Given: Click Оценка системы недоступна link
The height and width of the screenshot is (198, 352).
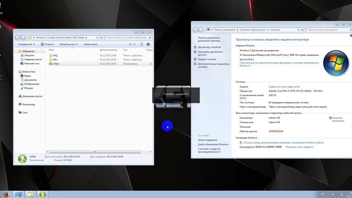Looking at the screenshot, I should (284, 87).
